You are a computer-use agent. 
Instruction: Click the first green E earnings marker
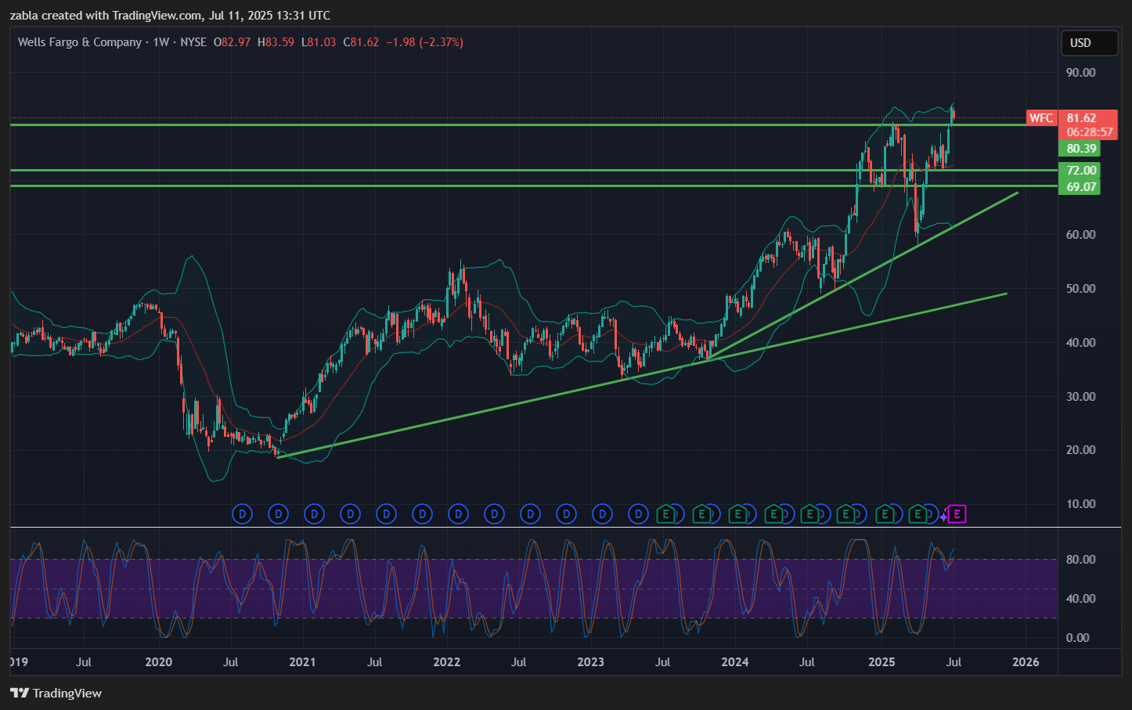(665, 514)
